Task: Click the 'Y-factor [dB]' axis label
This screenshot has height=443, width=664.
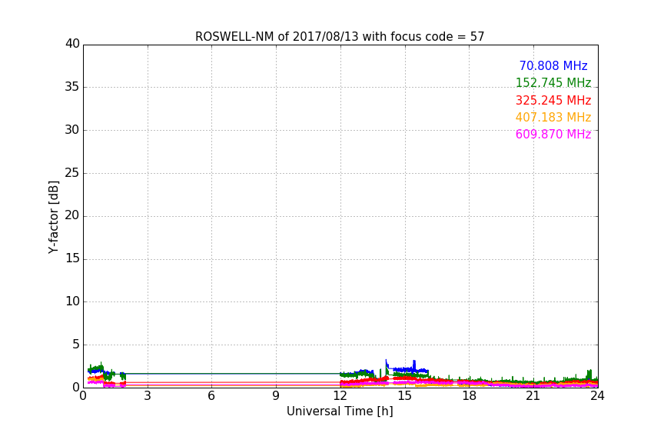Action: pos(53,217)
